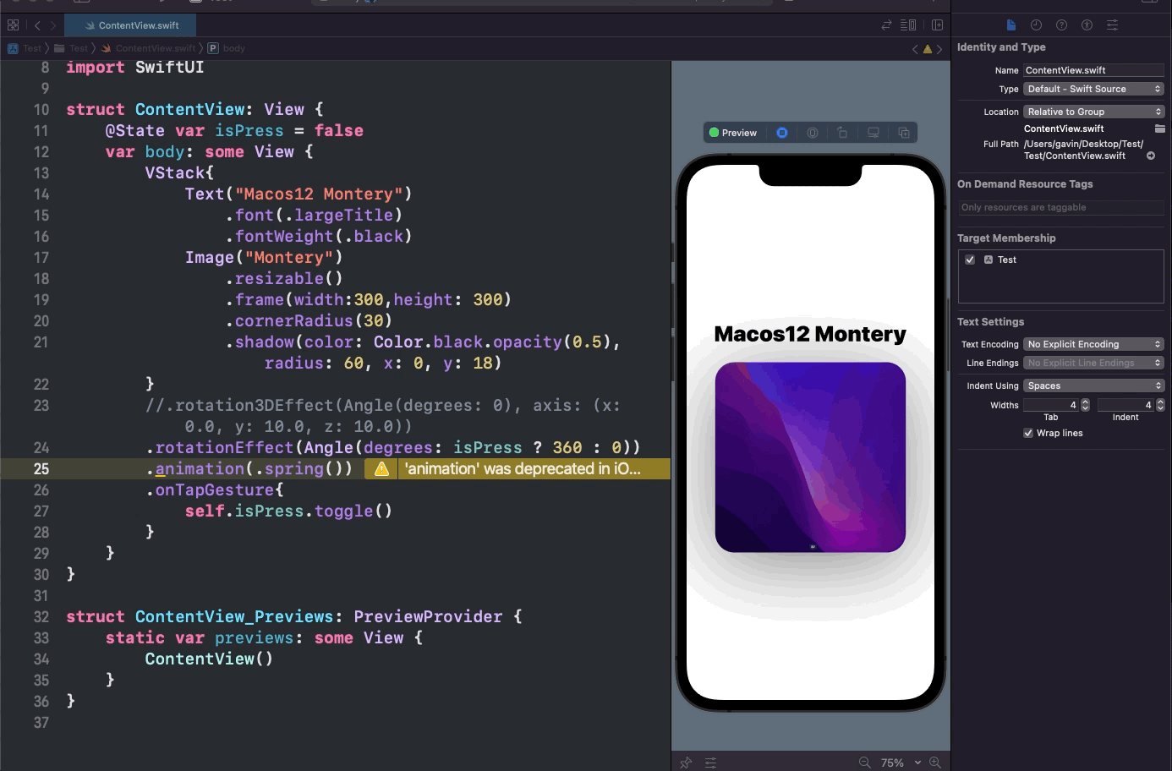Click ContentView.swift in jump bar
The width and height of the screenshot is (1172, 771).
[x=149, y=49]
